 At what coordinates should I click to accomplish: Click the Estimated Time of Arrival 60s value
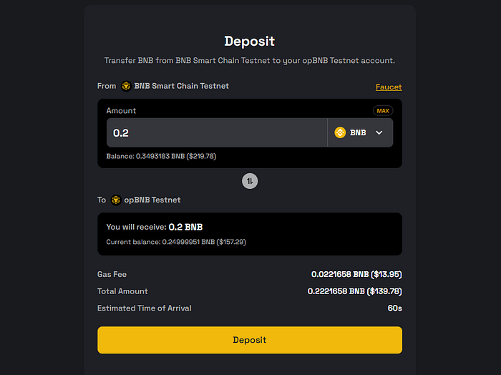click(x=394, y=308)
